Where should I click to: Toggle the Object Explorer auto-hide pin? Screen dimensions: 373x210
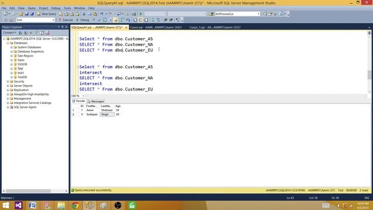(62, 27)
